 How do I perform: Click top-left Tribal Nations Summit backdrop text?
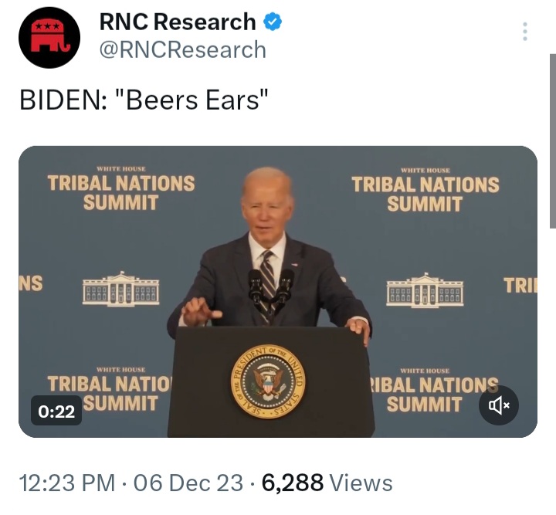coord(121,188)
